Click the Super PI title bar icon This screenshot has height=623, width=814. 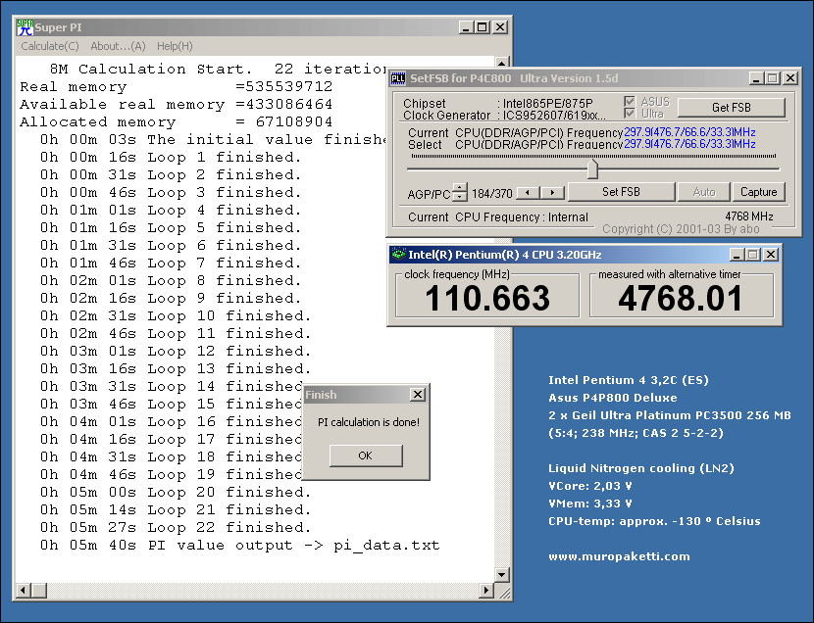point(25,27)
